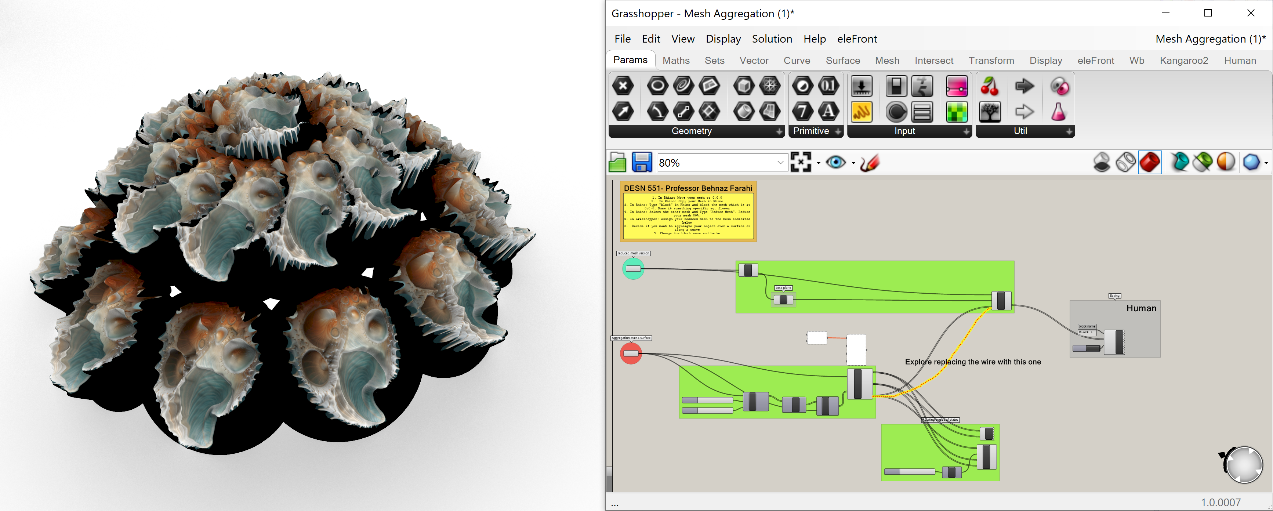Save the definition with the floppy disk icon
Screen dimensions: 1273x511
(x=642, y=162)
